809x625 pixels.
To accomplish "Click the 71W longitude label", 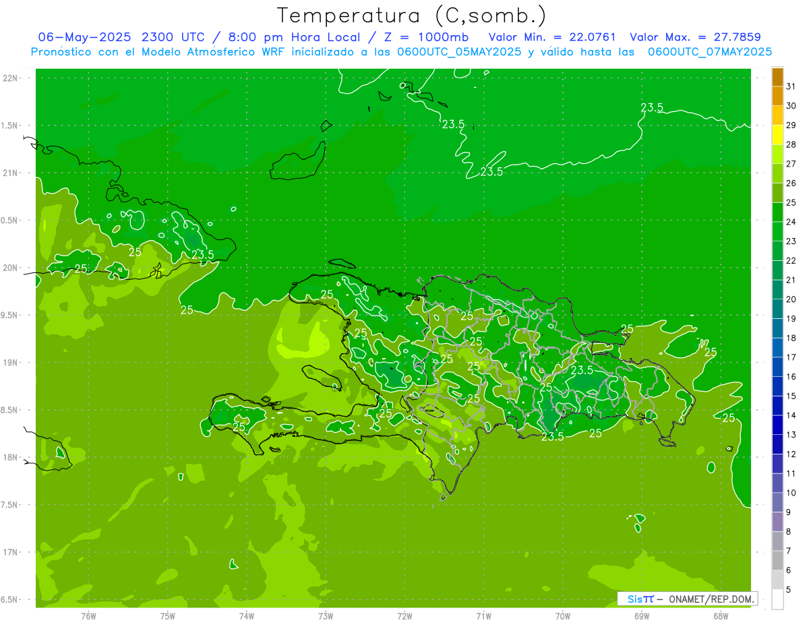I will [x=483, y=616].
